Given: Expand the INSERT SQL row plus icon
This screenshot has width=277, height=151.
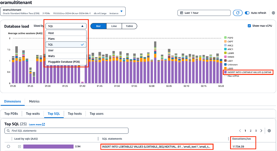Looking at the screenshot, I should point(19,147).
